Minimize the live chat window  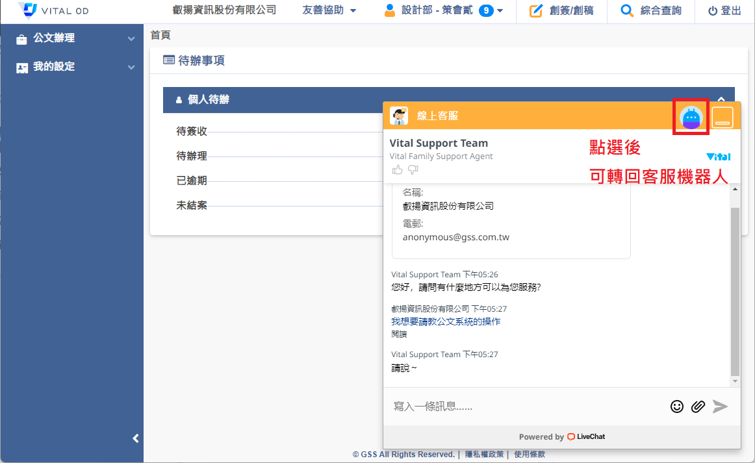pyautogui.click(x=723, y=118)
